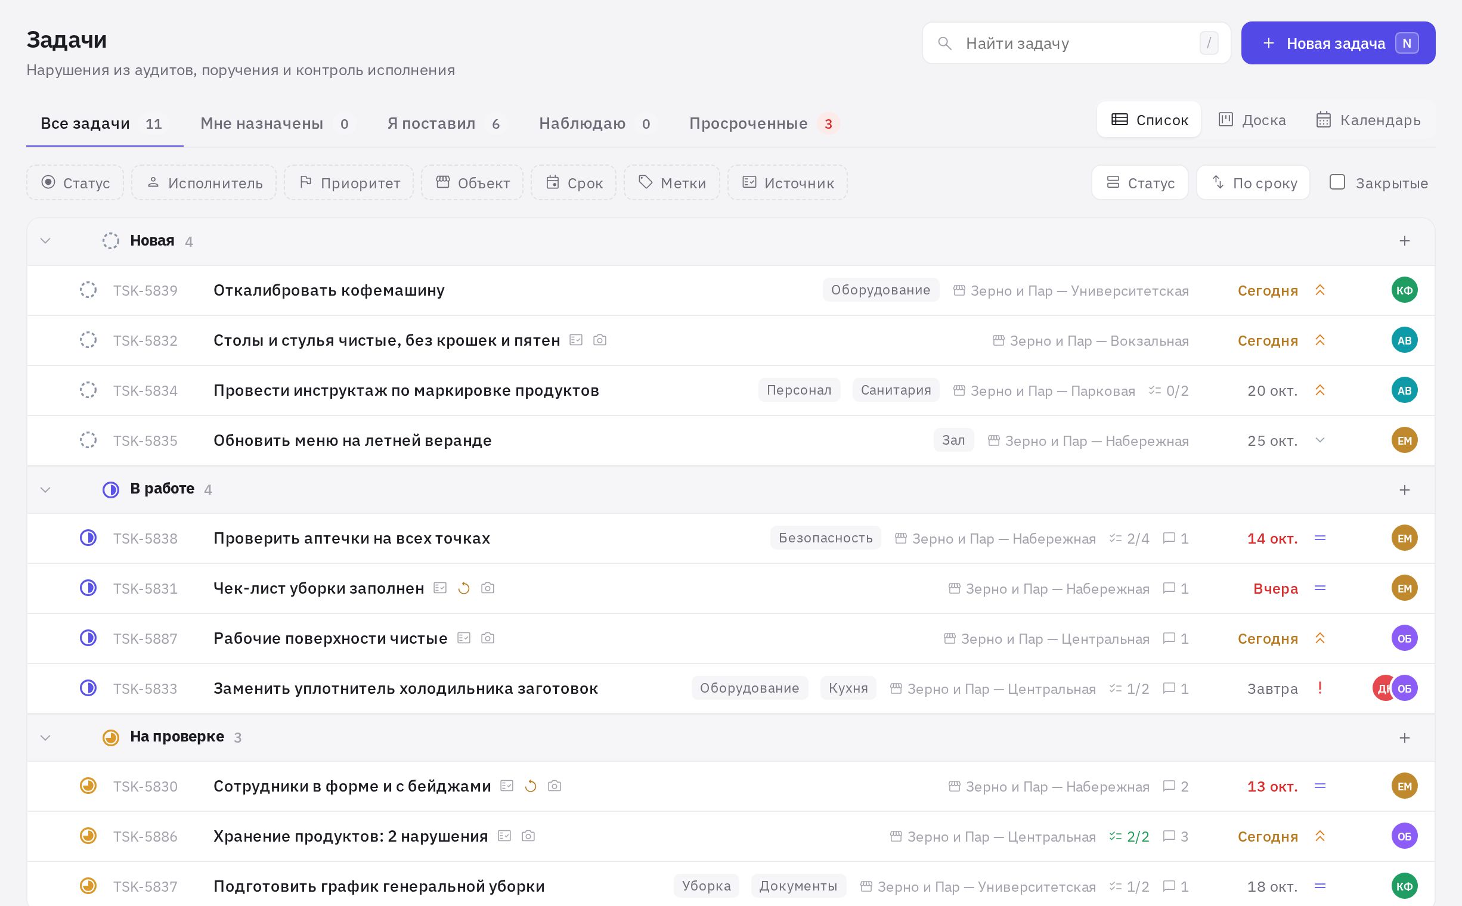Viewport: 1462px width, 906px height.
Task: Click the medium priority icon on TSK-5837
Action: 1319,886
